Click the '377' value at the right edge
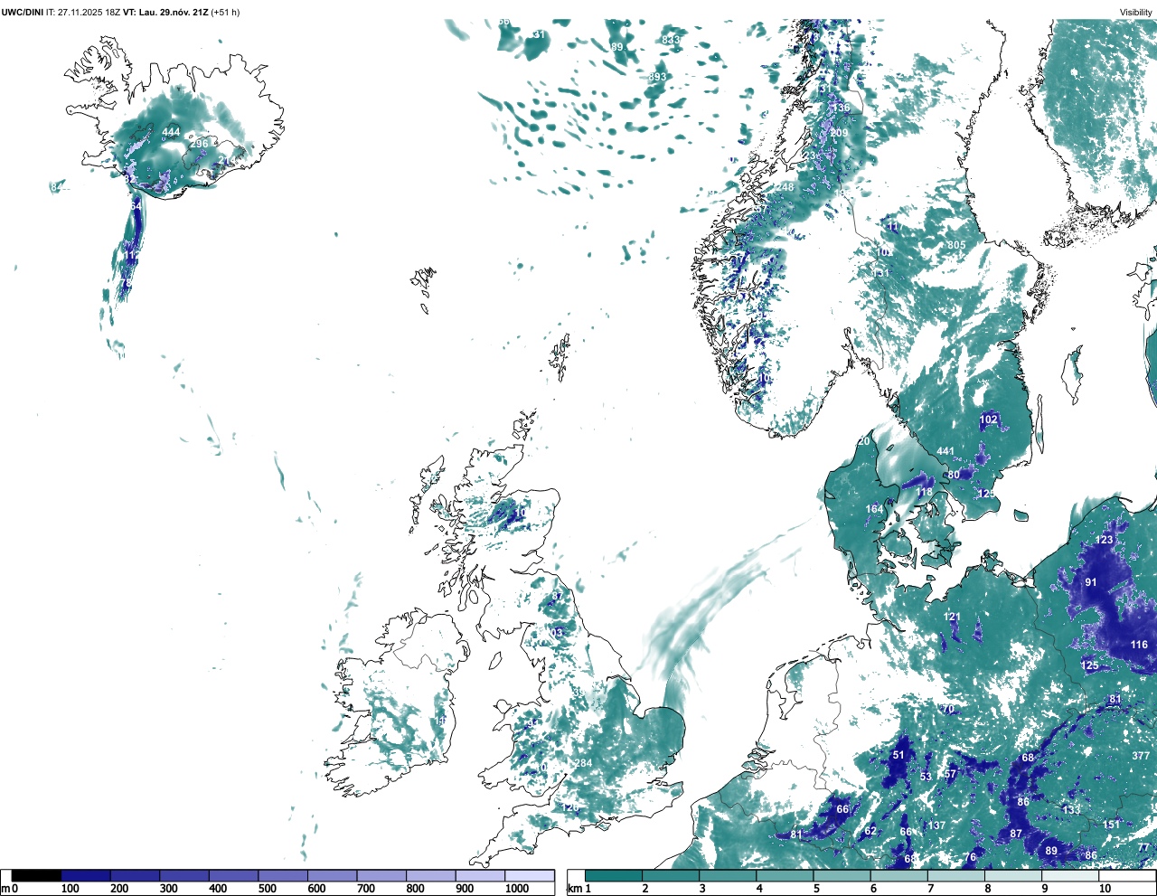 1141,756
